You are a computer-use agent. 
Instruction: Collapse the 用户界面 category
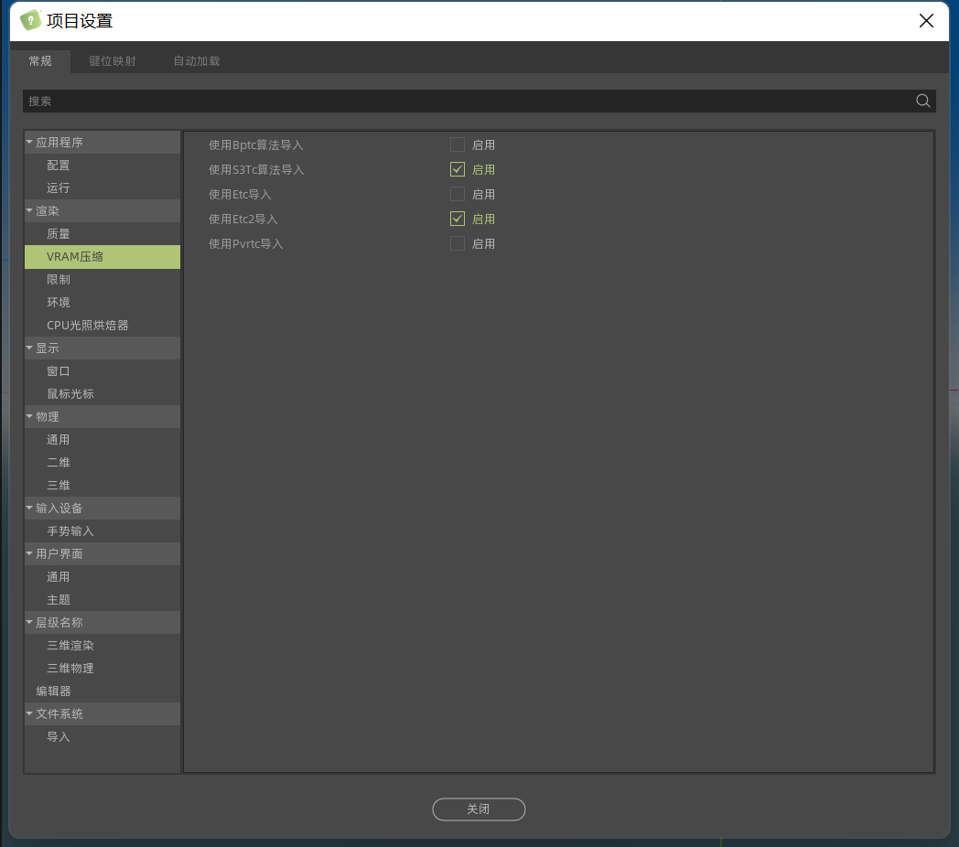(x=29, y=553)
